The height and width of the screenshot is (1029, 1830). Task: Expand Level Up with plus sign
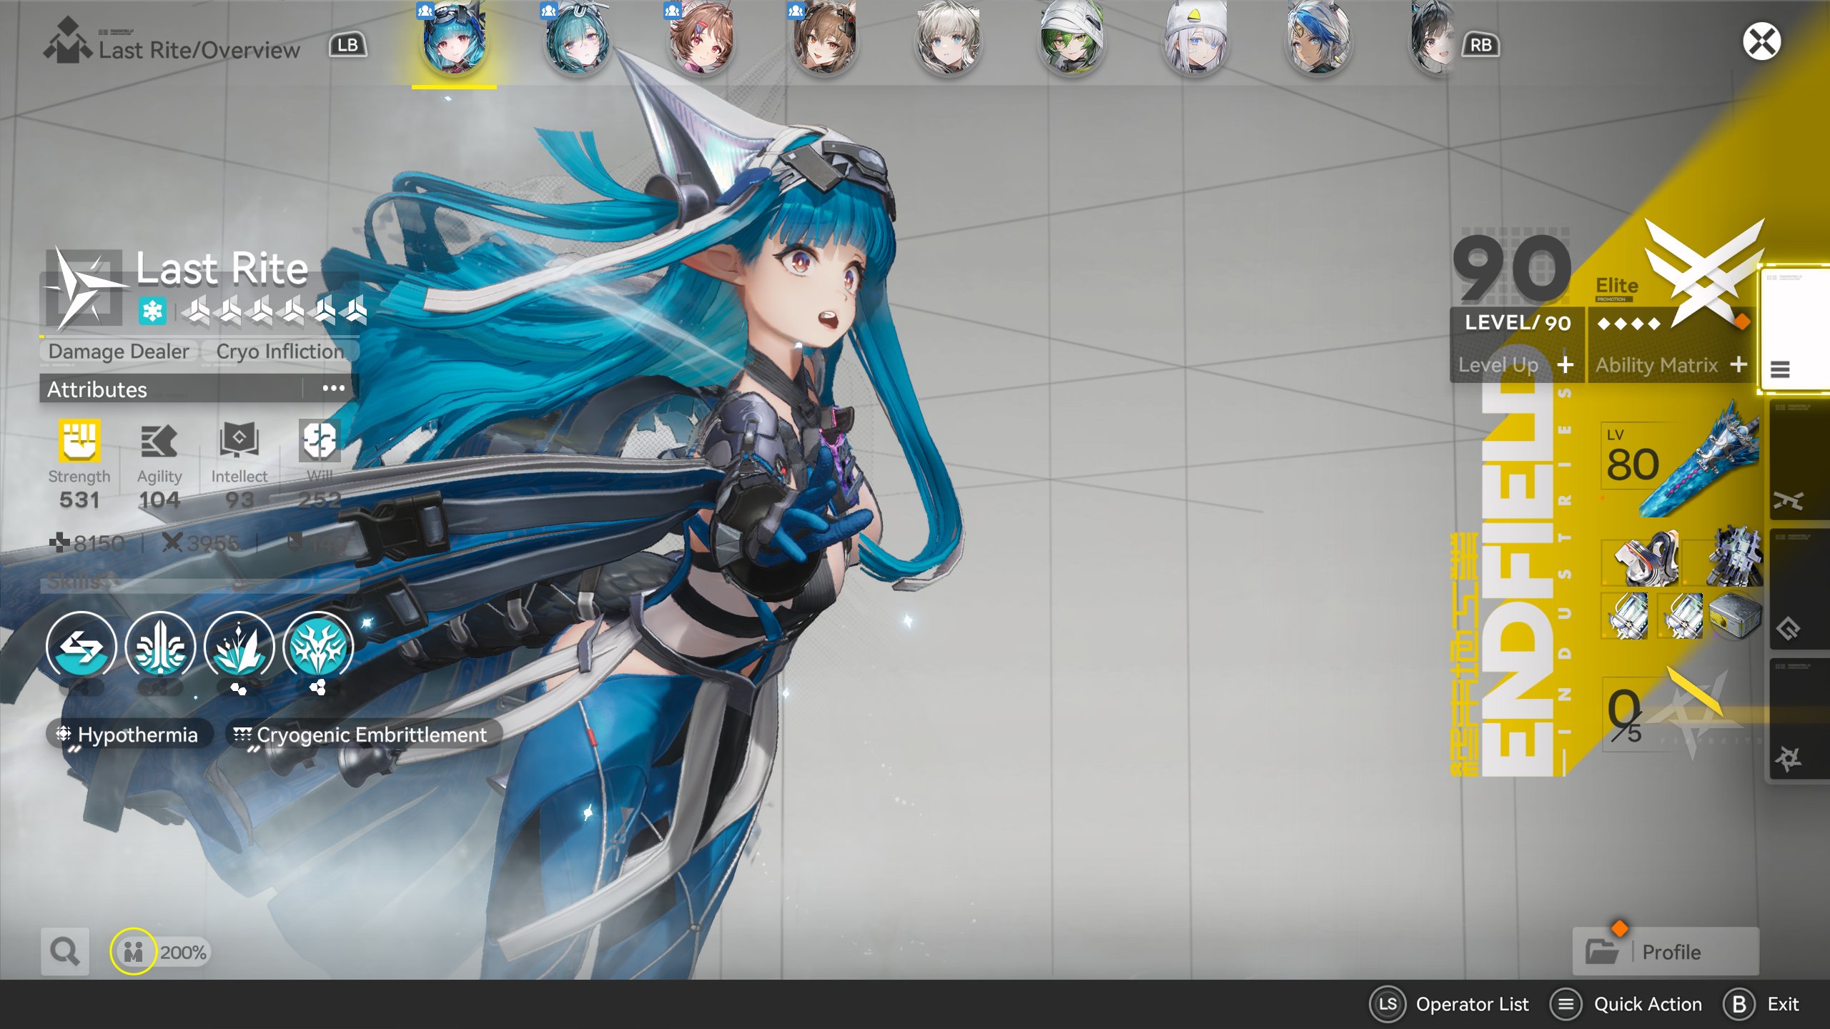click(1566, 365)
